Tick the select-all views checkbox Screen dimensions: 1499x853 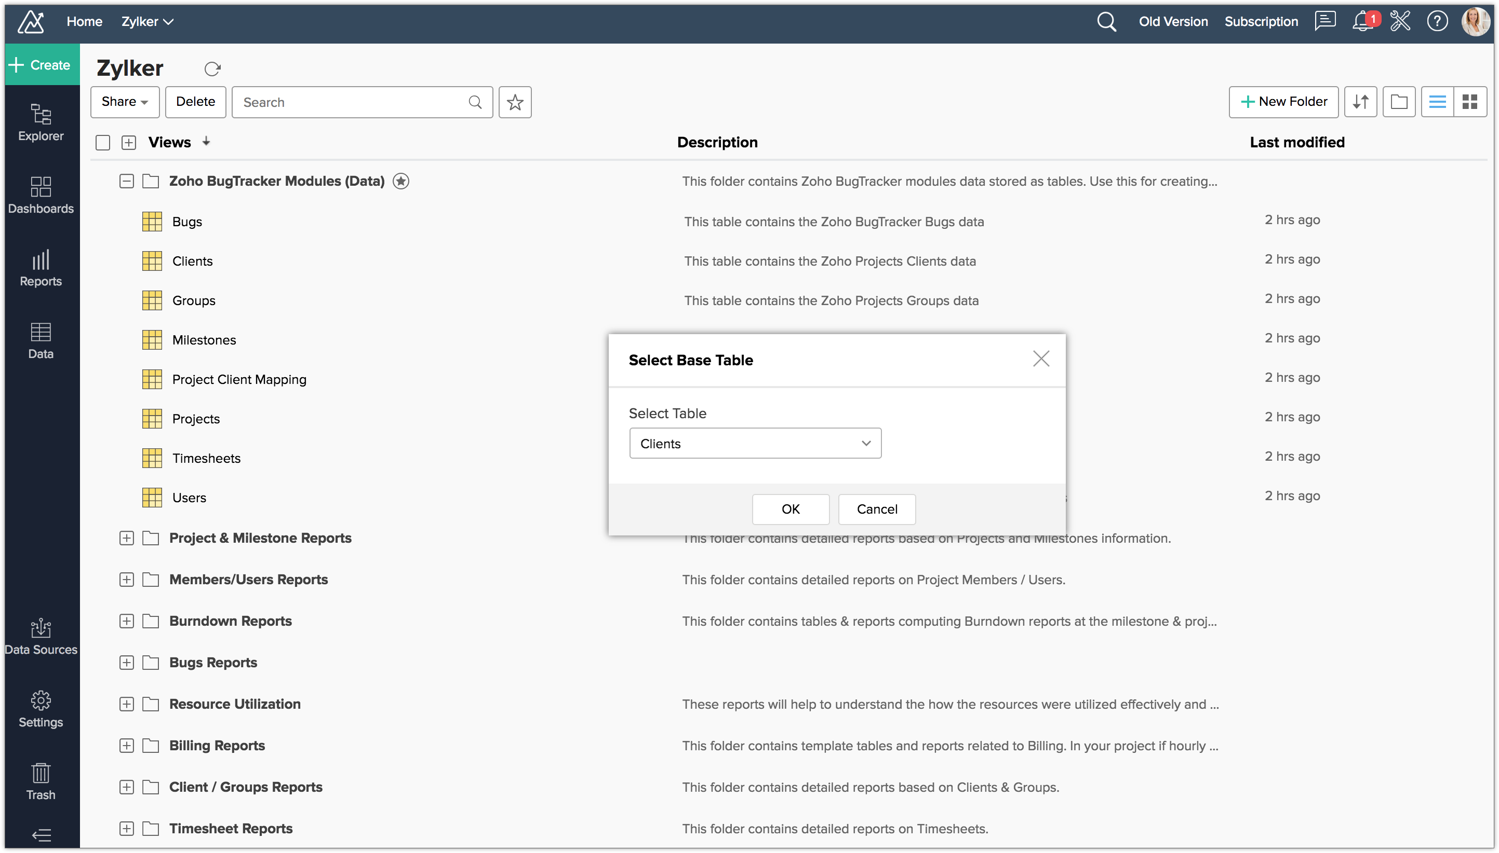click(103, 142)
